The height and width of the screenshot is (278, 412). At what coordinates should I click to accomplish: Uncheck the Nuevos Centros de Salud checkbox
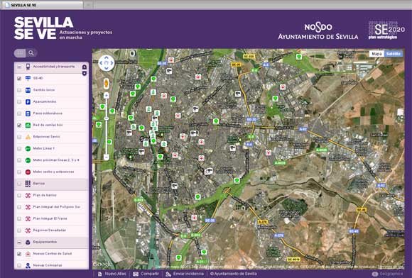(x=19, y=254)
